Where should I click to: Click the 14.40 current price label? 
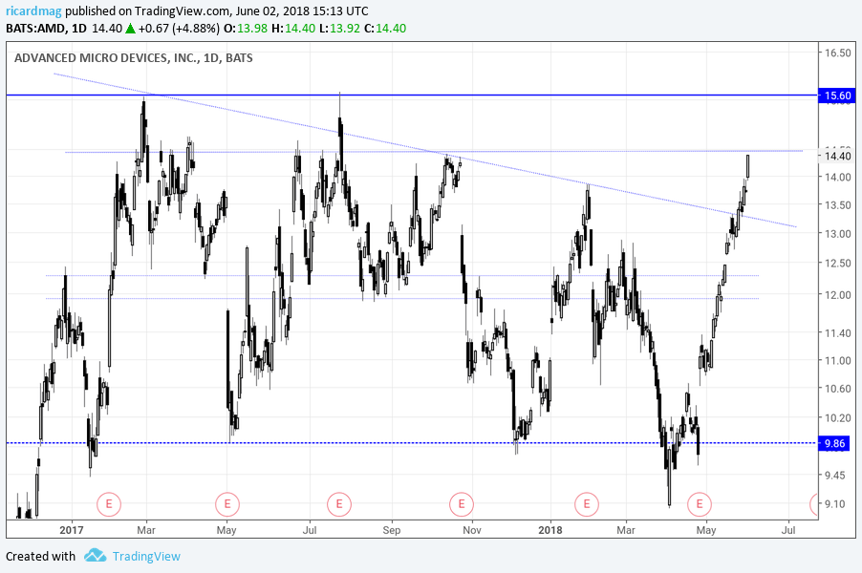(x=837, y=156)
